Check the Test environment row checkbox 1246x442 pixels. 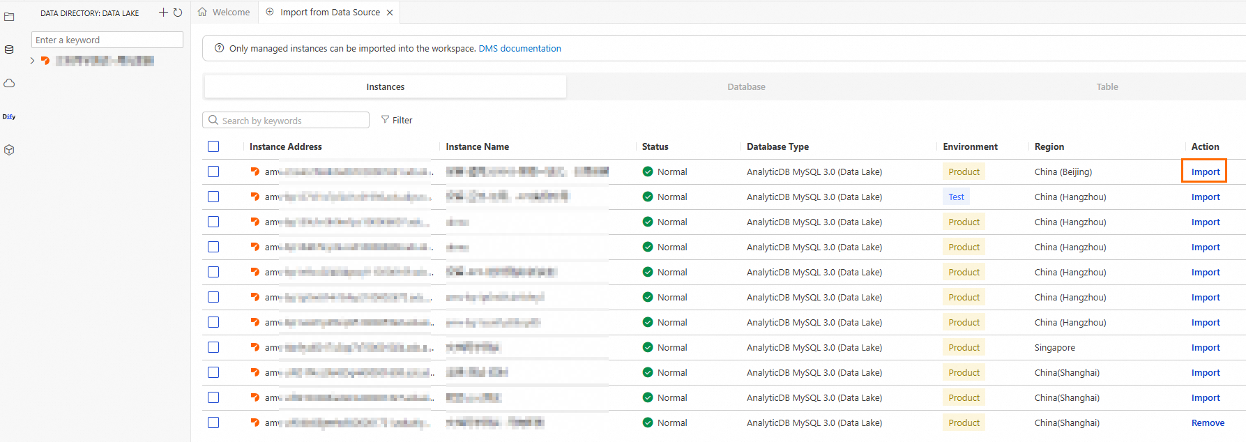213,197
